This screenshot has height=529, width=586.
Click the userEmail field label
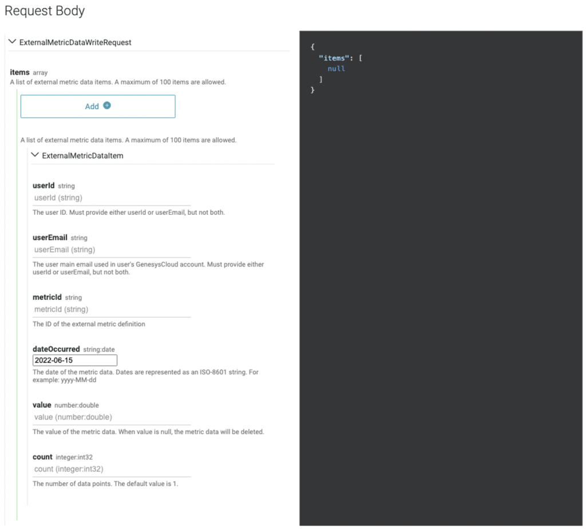click(x=50, y=238)
